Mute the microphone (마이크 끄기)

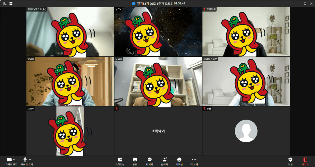[x=25, y=160]
